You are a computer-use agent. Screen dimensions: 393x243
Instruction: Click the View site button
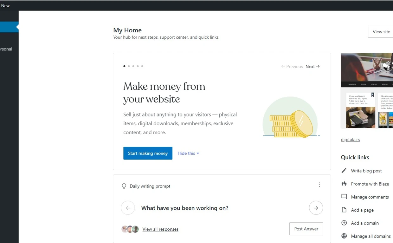(x=381, y=32)
